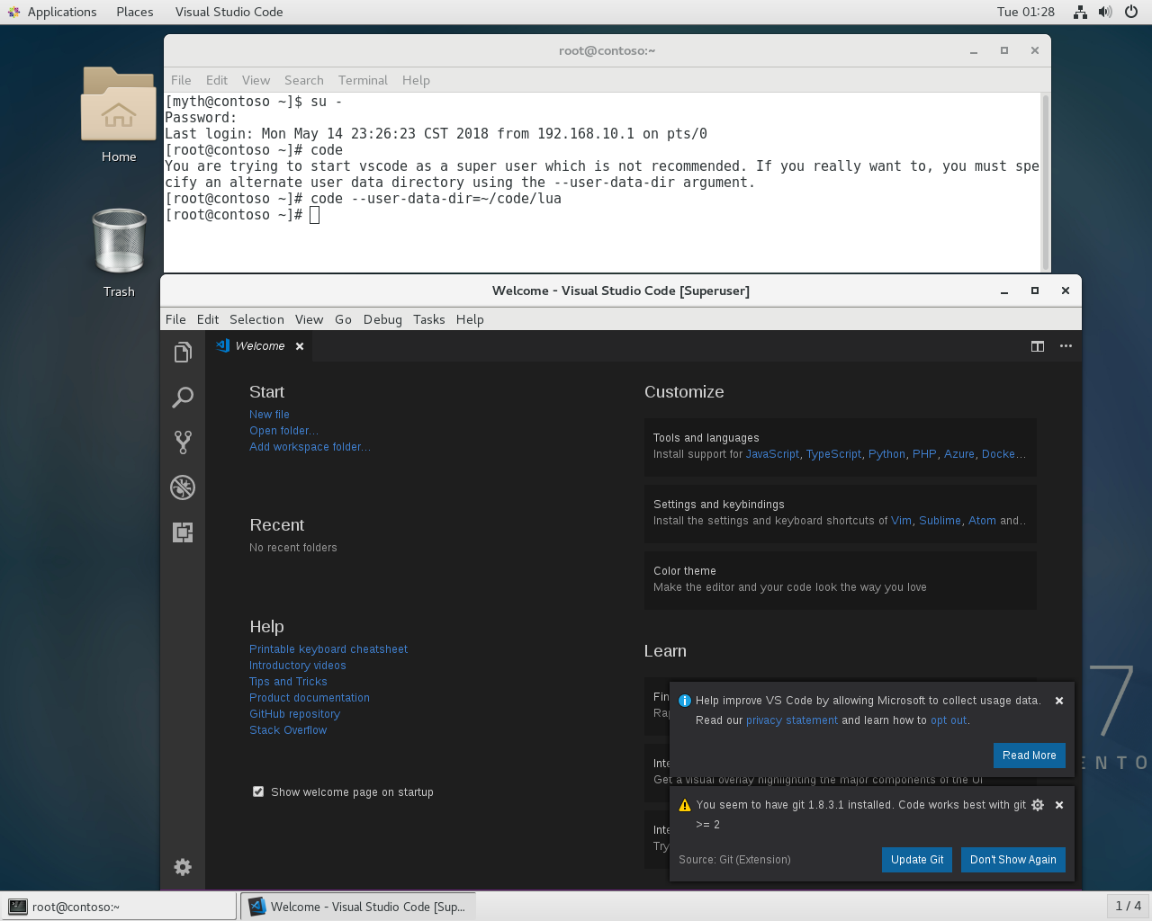
Task: Split the editor with the split icon
Action: pyautogui.click(x=1038, y=346)
